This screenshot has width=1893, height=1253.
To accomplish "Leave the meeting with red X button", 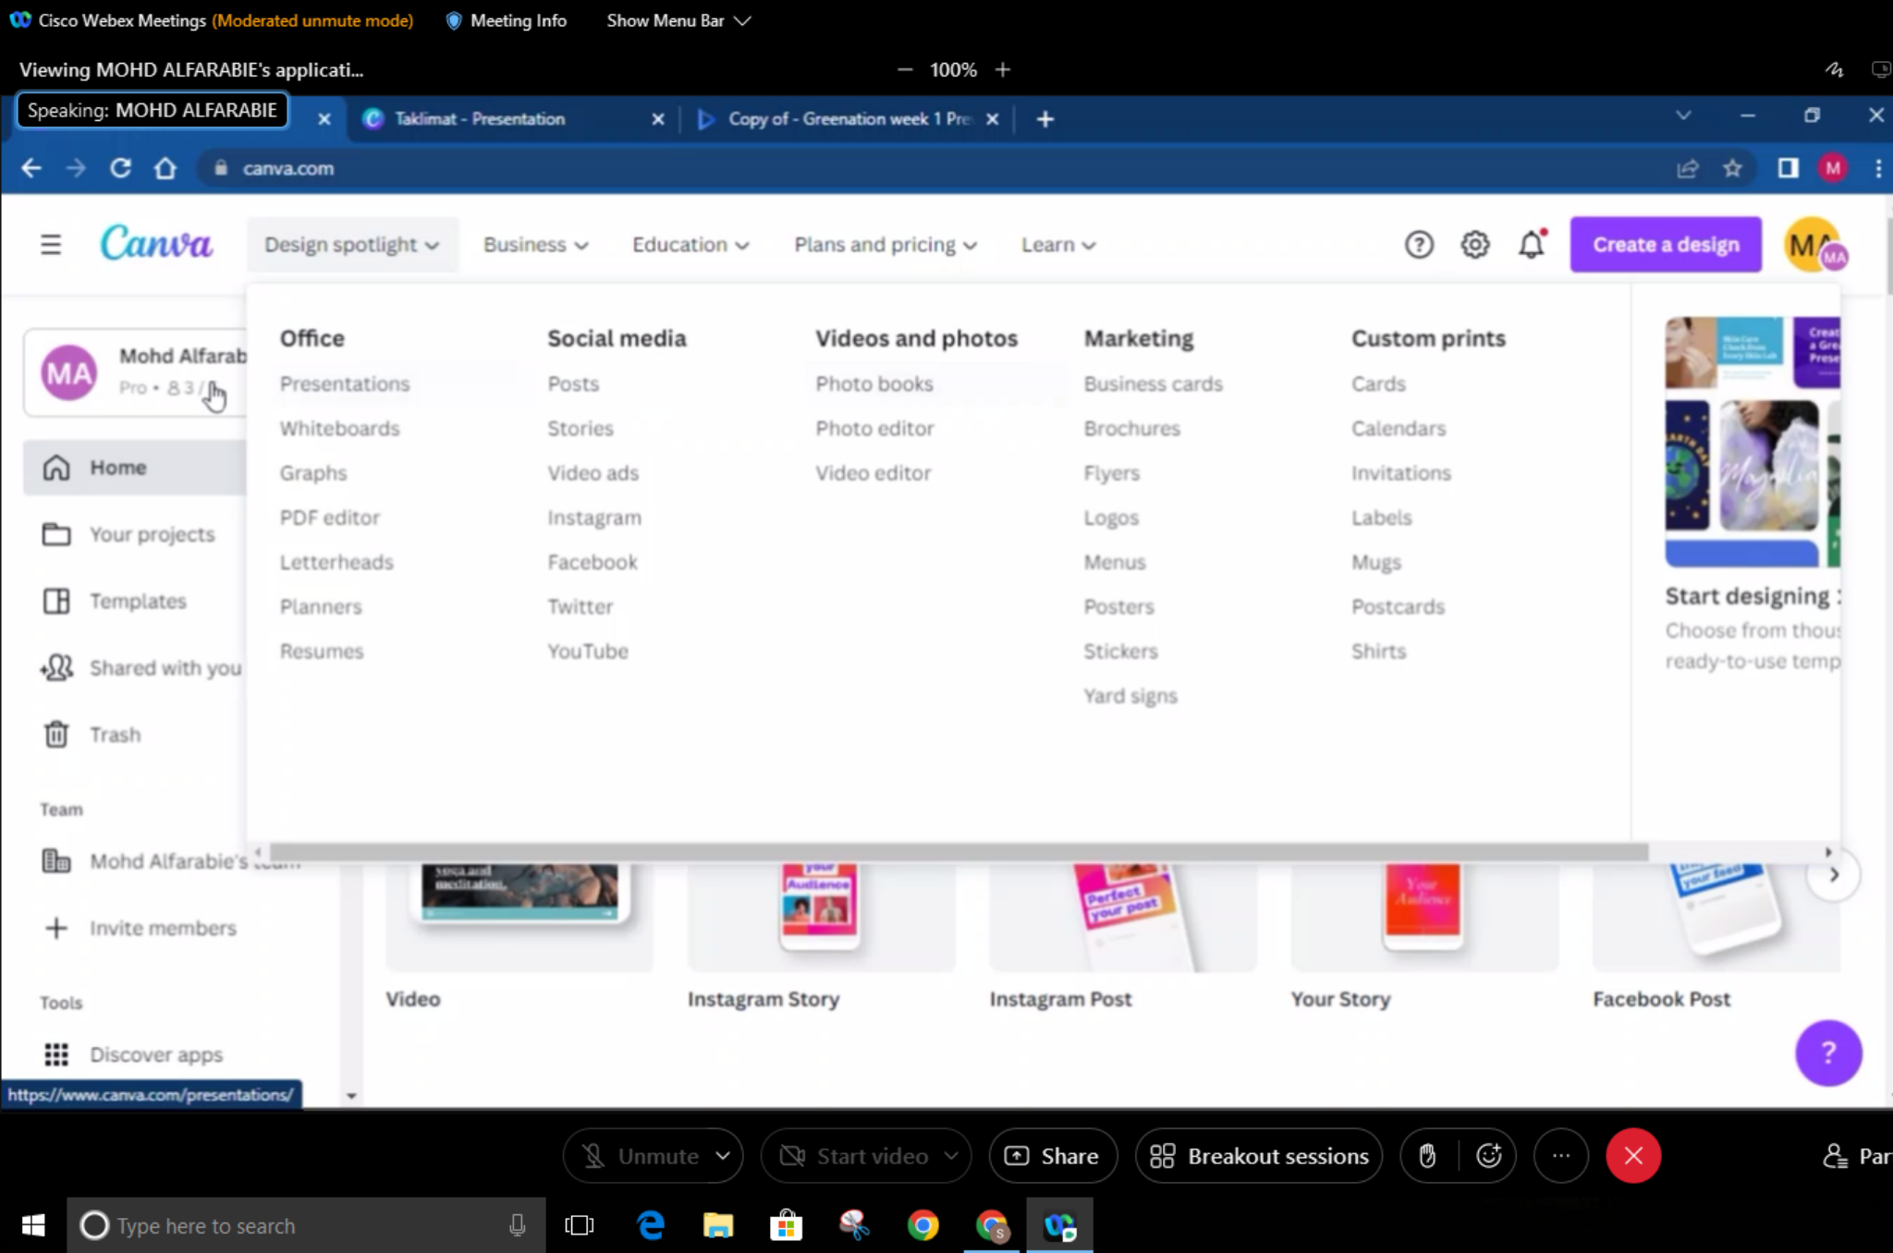I will coord(1633,1156).
